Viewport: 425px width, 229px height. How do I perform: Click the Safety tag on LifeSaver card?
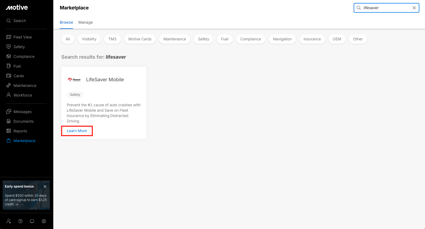click(x=75, y=95)
